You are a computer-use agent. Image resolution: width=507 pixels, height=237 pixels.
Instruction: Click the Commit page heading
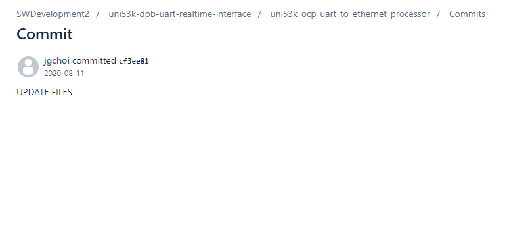point(45,34)
